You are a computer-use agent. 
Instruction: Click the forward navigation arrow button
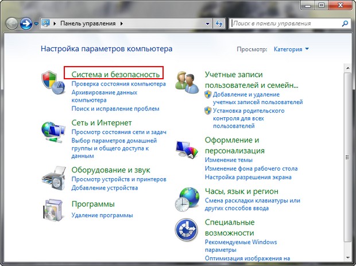pyautogui.click(x=26, y=24)
